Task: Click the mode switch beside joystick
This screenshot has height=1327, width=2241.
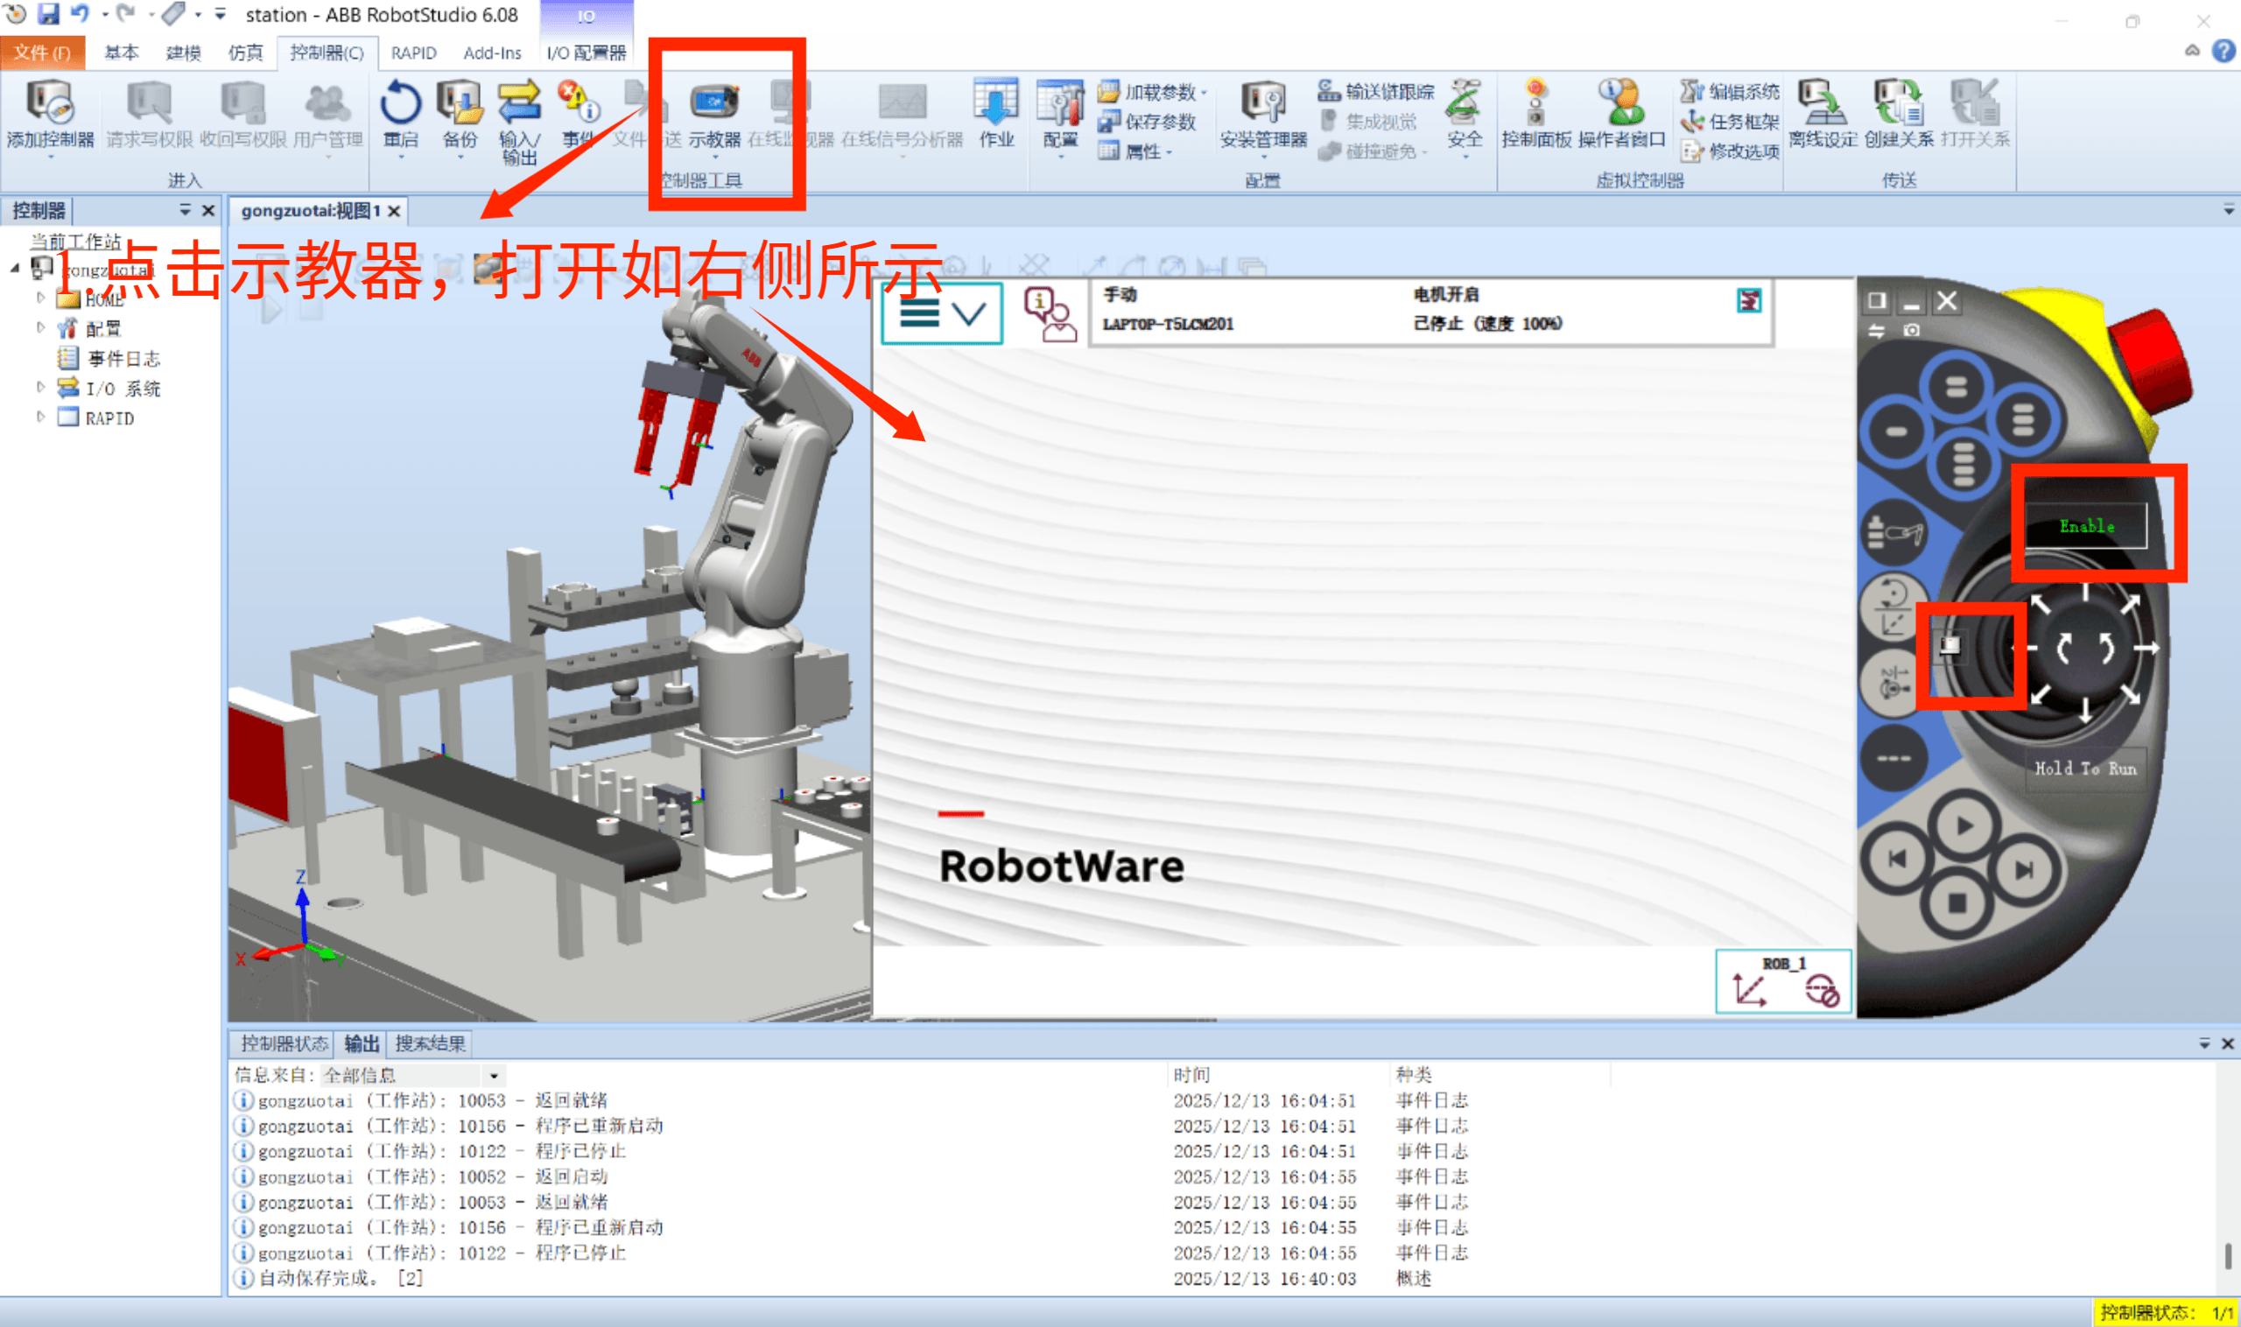Action: [1949, 646]
